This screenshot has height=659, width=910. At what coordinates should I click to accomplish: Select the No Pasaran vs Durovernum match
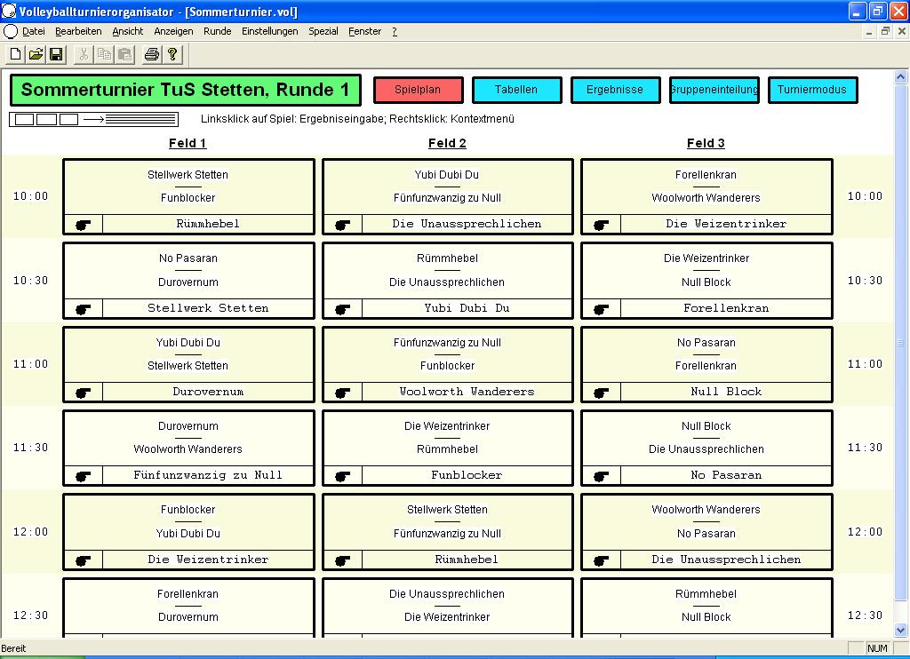click(188, 270)
